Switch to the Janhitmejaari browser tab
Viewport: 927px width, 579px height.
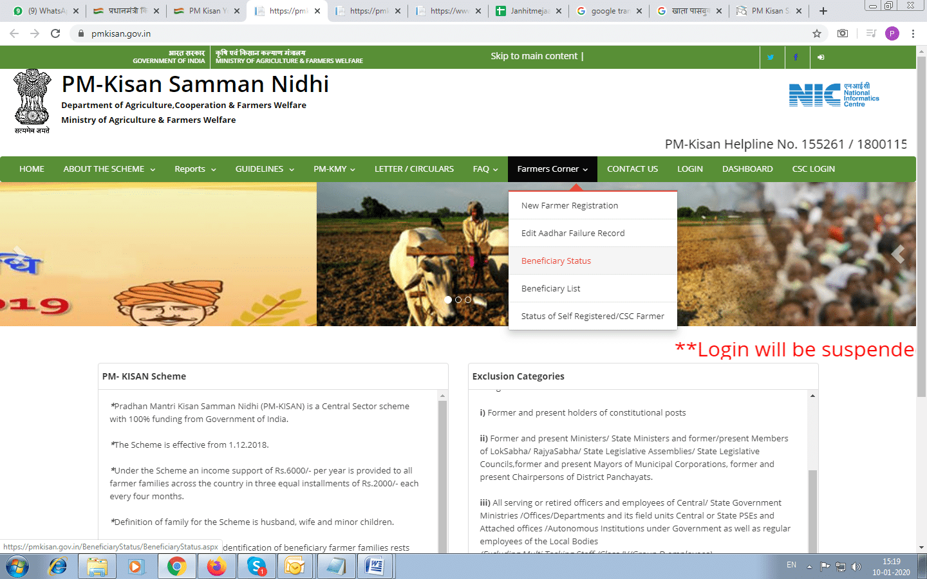(528, 11)
